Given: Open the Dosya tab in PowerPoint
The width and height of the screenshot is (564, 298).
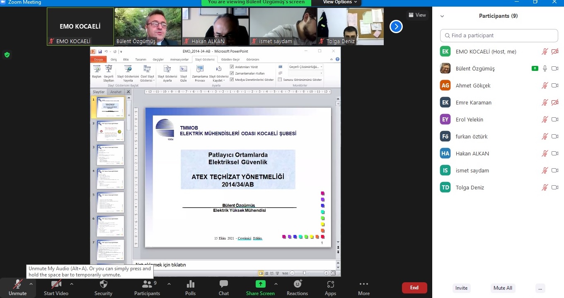Looking at the screenshot, I should tap(98, 59).
